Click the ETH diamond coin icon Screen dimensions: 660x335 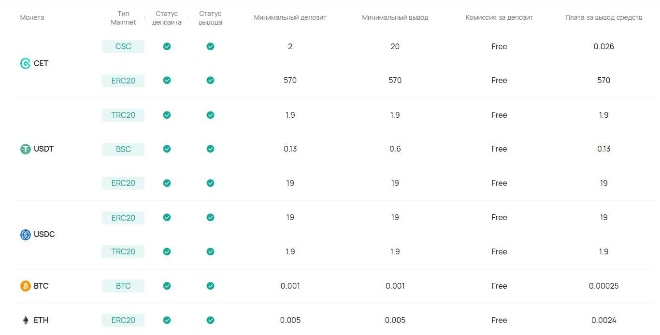pyautogui.click(x=25, y=320)
